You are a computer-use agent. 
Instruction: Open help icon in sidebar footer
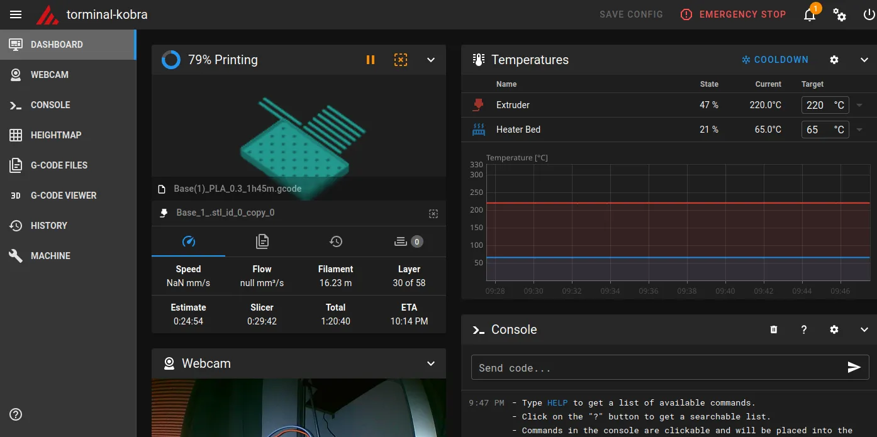coord(16,414)
